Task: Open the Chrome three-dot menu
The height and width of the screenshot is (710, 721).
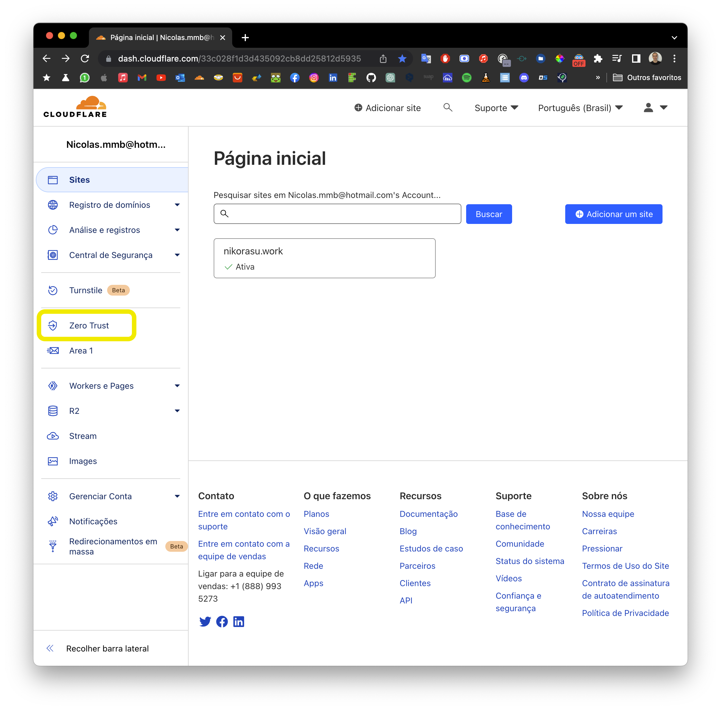Action: [x=674, y=58]
